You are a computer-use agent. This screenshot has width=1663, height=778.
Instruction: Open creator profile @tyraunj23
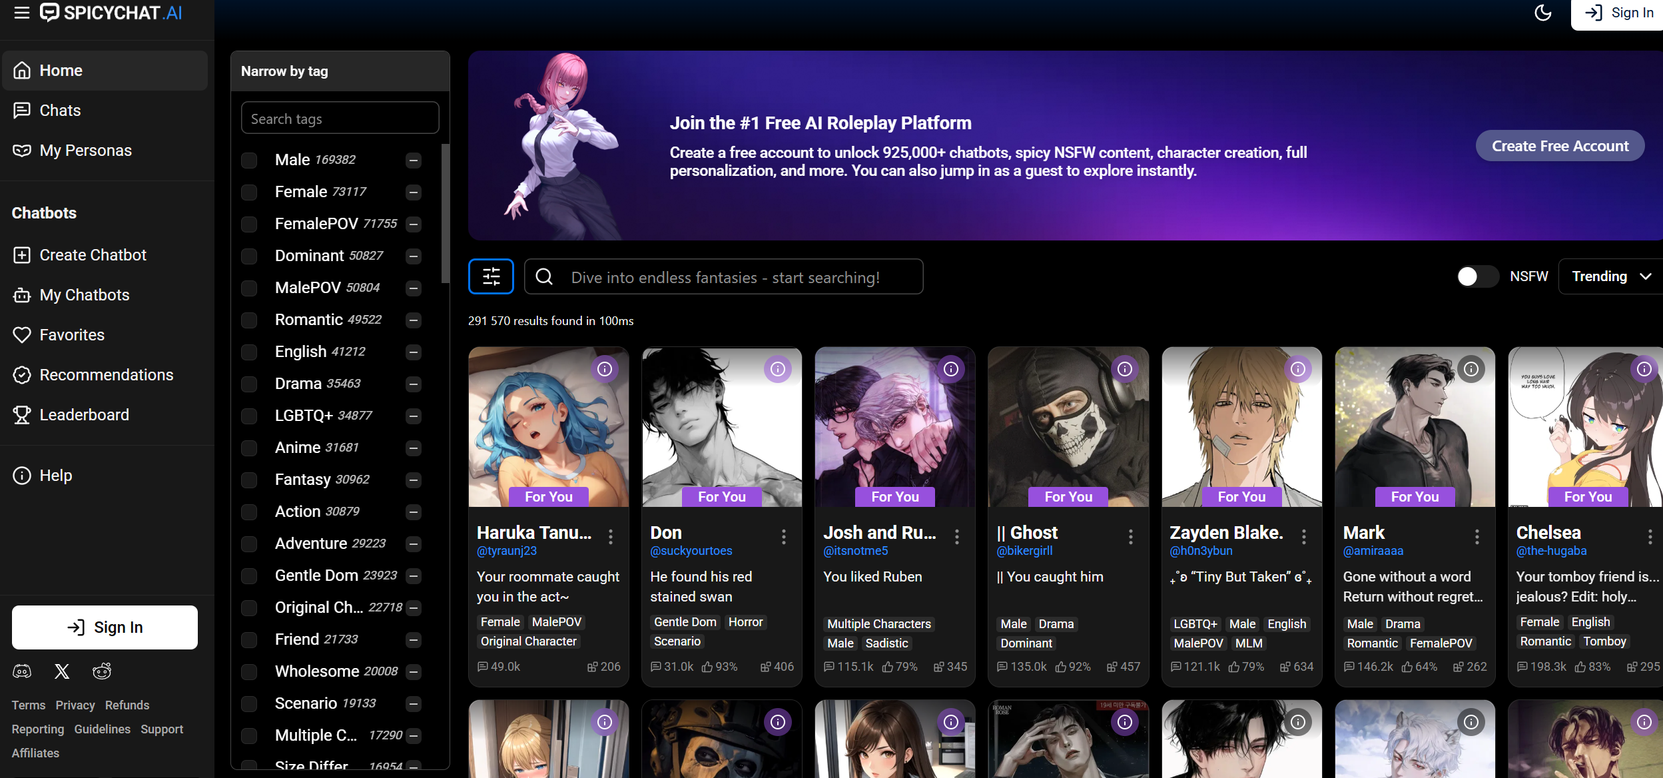[x=507, y=552]
